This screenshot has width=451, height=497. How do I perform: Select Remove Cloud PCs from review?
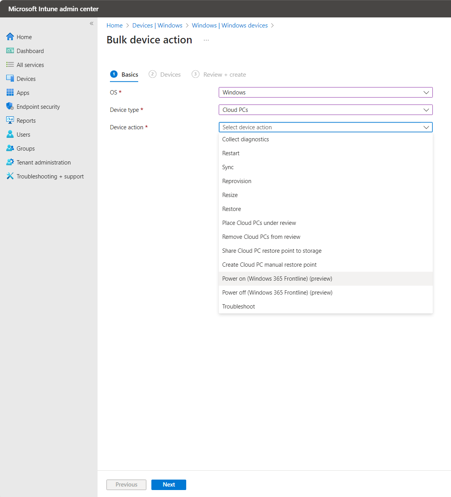pos(326,237)
